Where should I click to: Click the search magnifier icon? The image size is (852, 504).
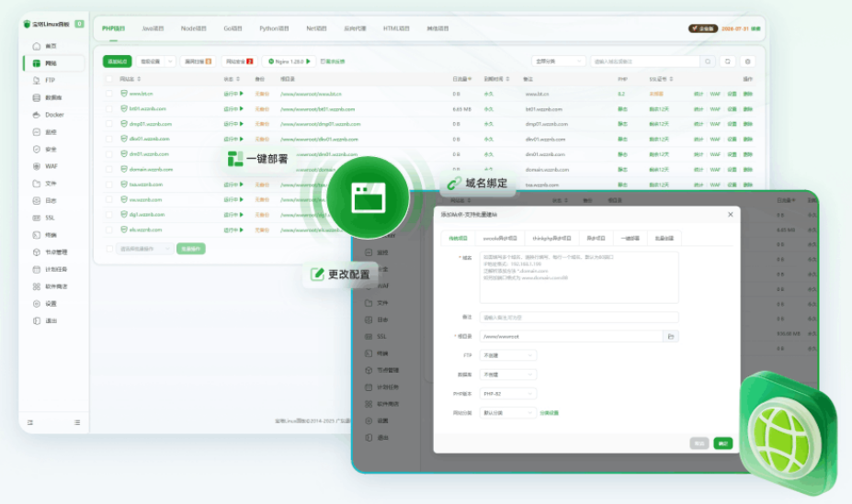[x=708, y=62]
